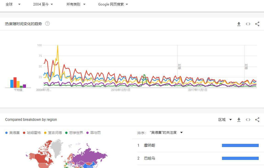The height and width of the screenshot is (168, 264).
Task: Click the first 备注 note marker line
Action: 177,67
